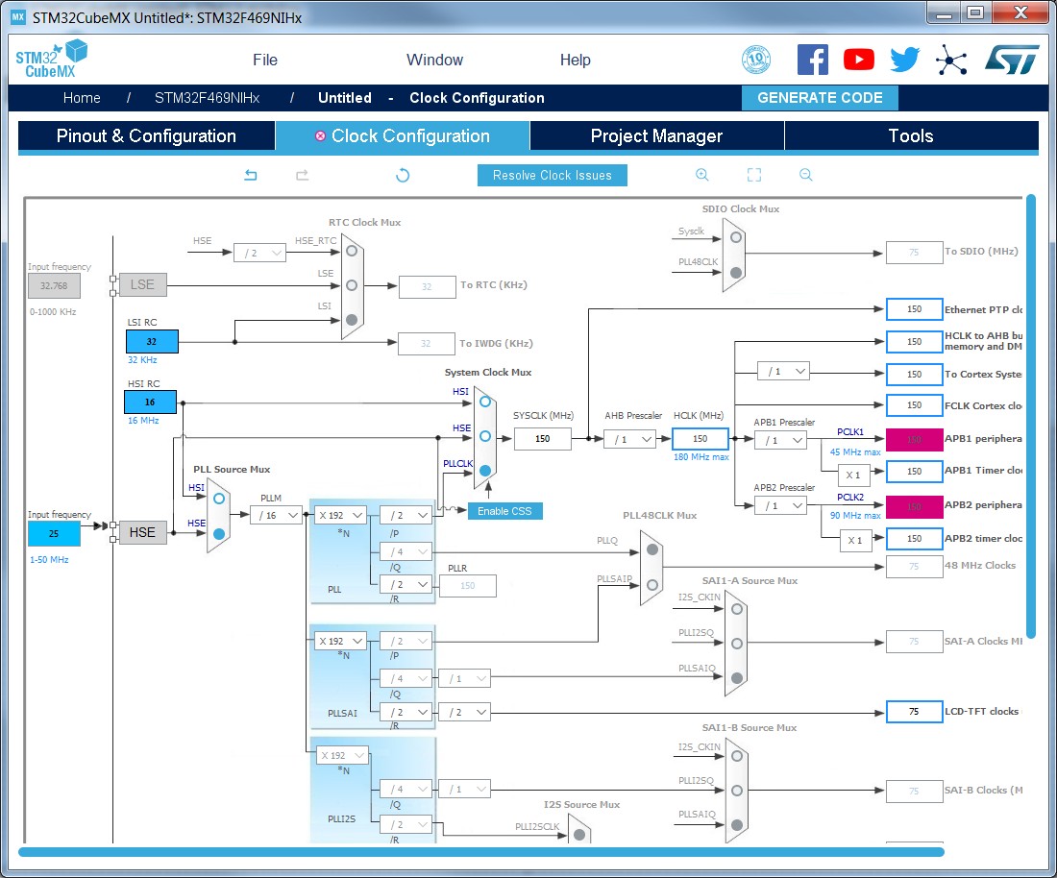Select PLLSAIP in PLL48CLK Mux
The height and width of the screenshot is (878, 1057).
click(x=651, y=585)
